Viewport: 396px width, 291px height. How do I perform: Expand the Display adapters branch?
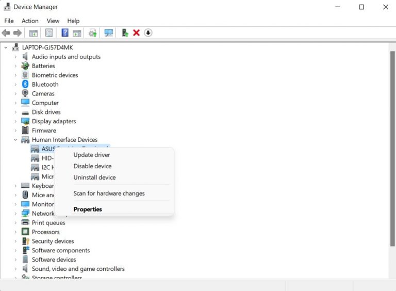(x=15, y=121)
